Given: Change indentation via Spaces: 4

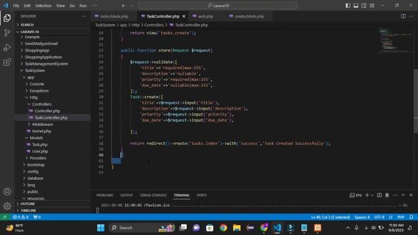Looking at the screenshot, I should (362, 217).
